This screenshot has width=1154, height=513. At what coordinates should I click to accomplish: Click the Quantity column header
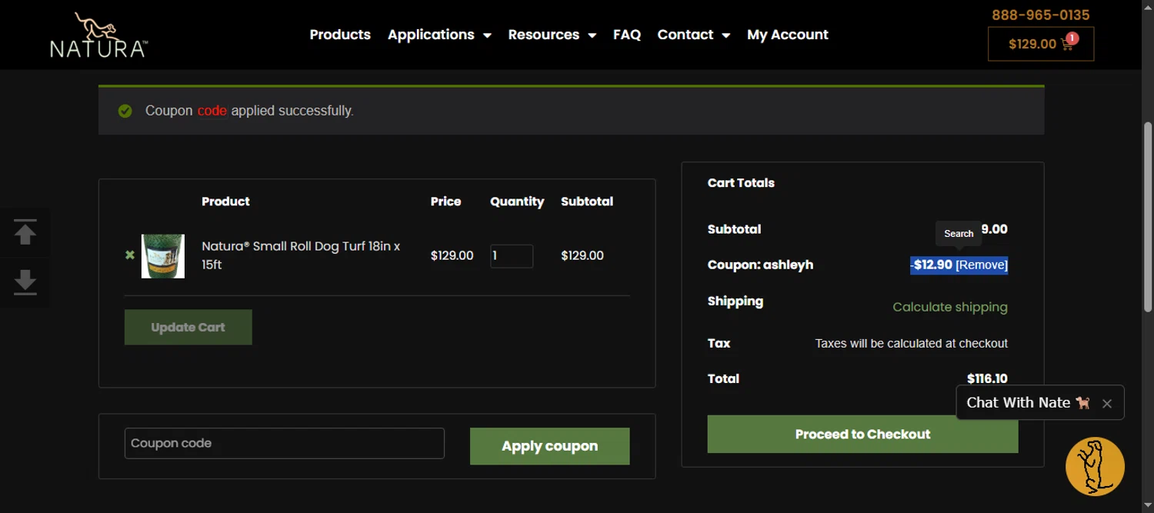pos(517,202)
